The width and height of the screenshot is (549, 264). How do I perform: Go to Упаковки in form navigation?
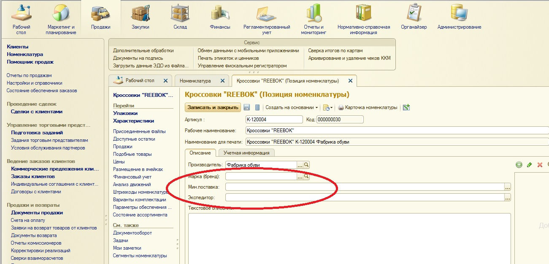click(125, 113)
